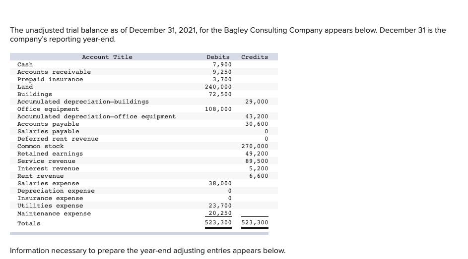468x259 pixels.
Task: Click the Common stock credit 270,000
Action: [x=255, y=146]
